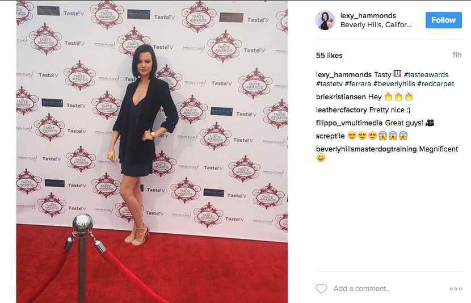Like the post with the heart icon
The width and height of the screenshot is (471, 303).
[321, 289]
